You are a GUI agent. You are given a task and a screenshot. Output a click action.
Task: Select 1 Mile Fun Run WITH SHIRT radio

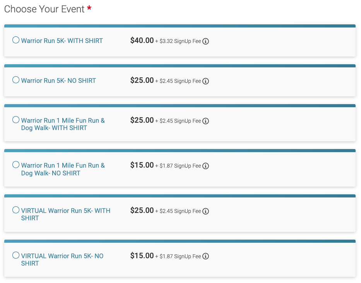(15, 120)
